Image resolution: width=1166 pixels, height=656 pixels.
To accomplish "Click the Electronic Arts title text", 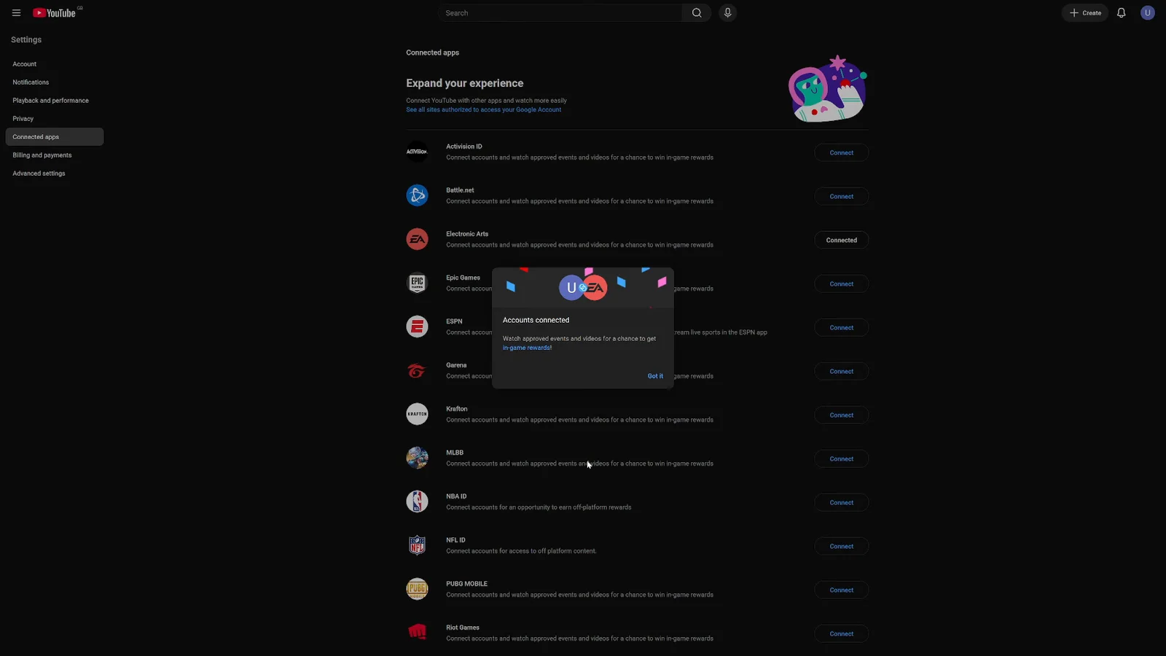I will click(x=467, y=234).
